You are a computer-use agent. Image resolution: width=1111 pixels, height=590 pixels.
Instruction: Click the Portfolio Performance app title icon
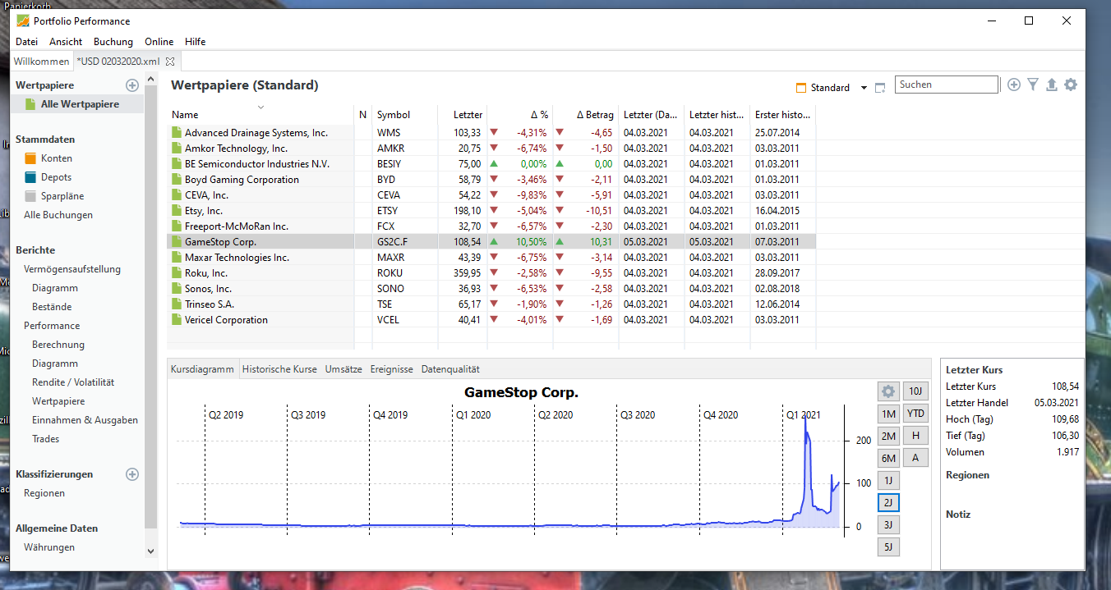click(x=23, y=21)
